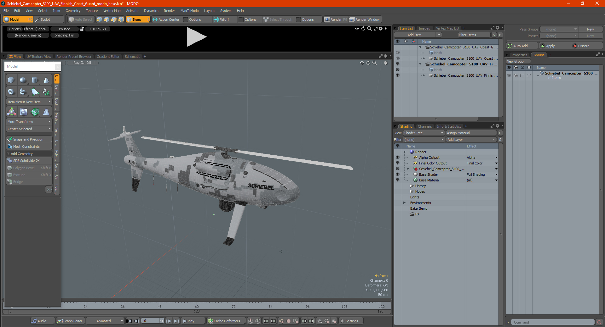
Task: Open the Alpha effect dropdown
Action: 496,158
